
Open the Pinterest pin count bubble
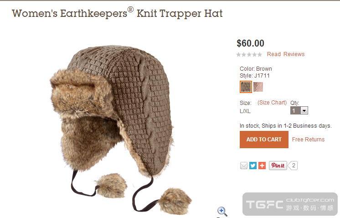click(x=293, y=166)
